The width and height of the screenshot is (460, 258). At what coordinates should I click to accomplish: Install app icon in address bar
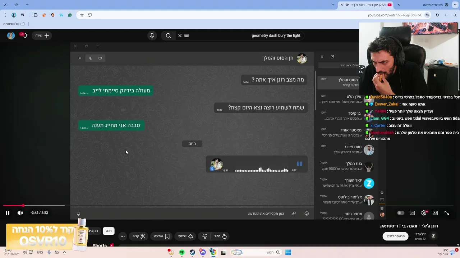(90, 15)
